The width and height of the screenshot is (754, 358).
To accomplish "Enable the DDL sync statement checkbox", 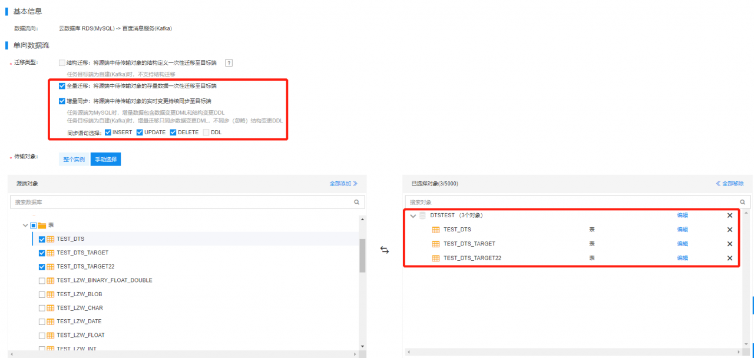I will pyautogui.click(x=206, y=132).
